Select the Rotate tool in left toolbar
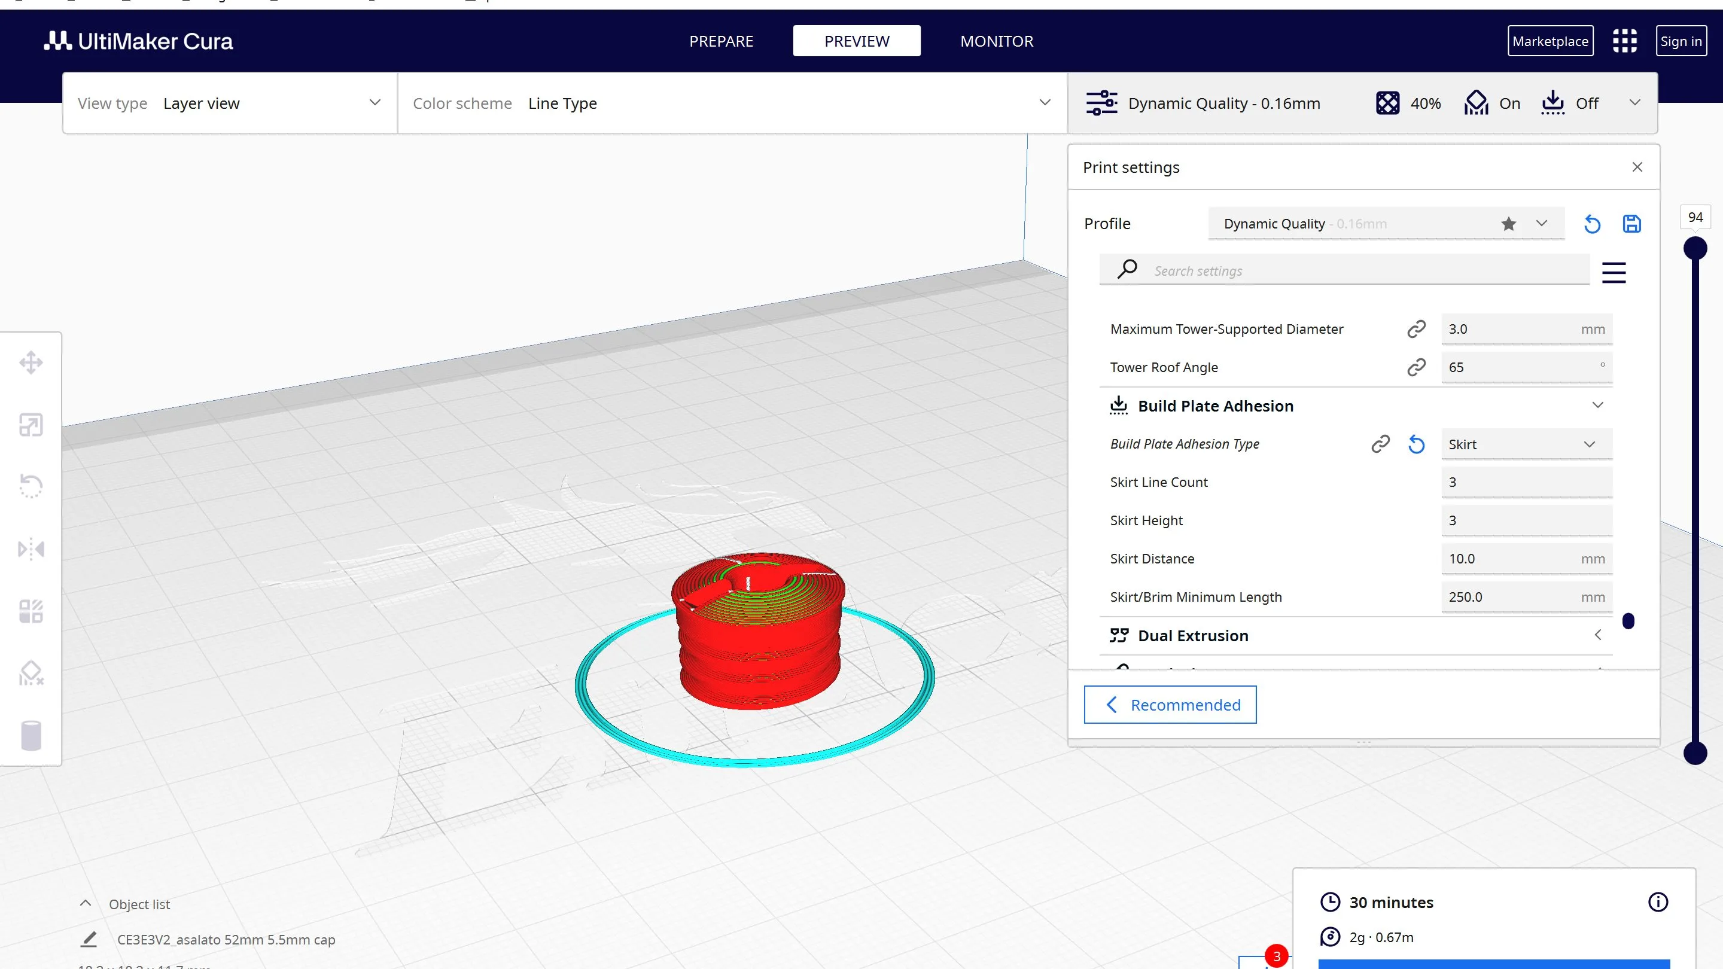 [31, 486]
